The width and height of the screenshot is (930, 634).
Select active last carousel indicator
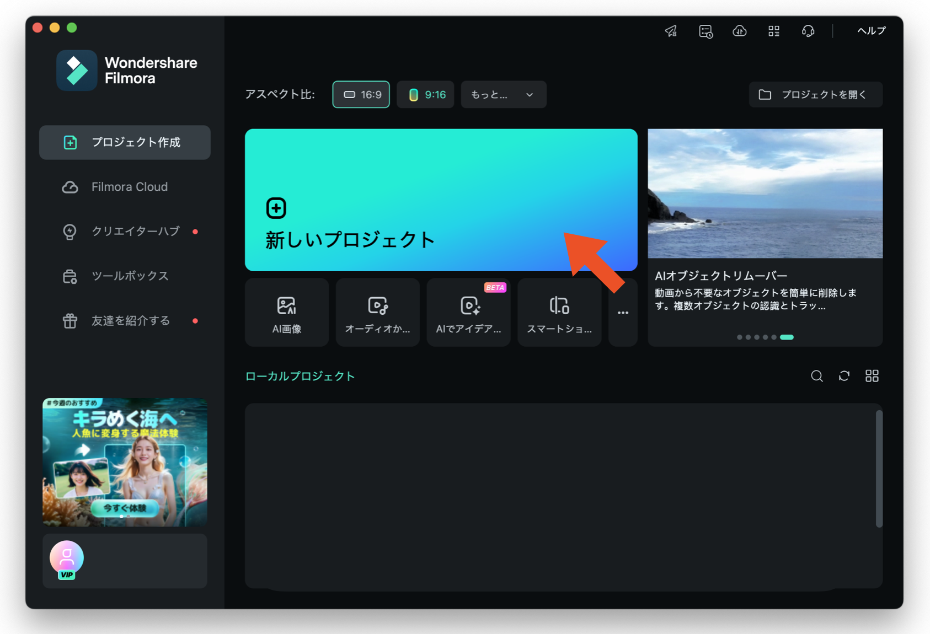click(787, 337)
